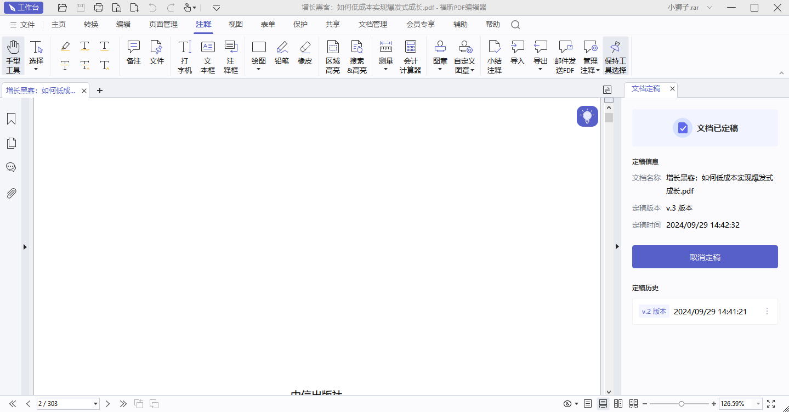
Task: Click the 备注 note annotation icon
Action: pyautogui.click(x=134, y=53)
